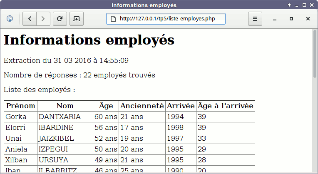Select the IZPEGUI table cell
This screenshot has height=174, width=318.
coord(65,149)
